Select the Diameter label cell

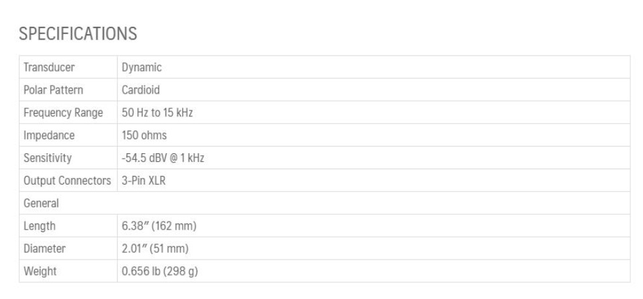[x=68, y=248]
